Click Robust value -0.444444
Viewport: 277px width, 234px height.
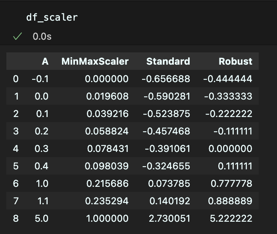228,79
